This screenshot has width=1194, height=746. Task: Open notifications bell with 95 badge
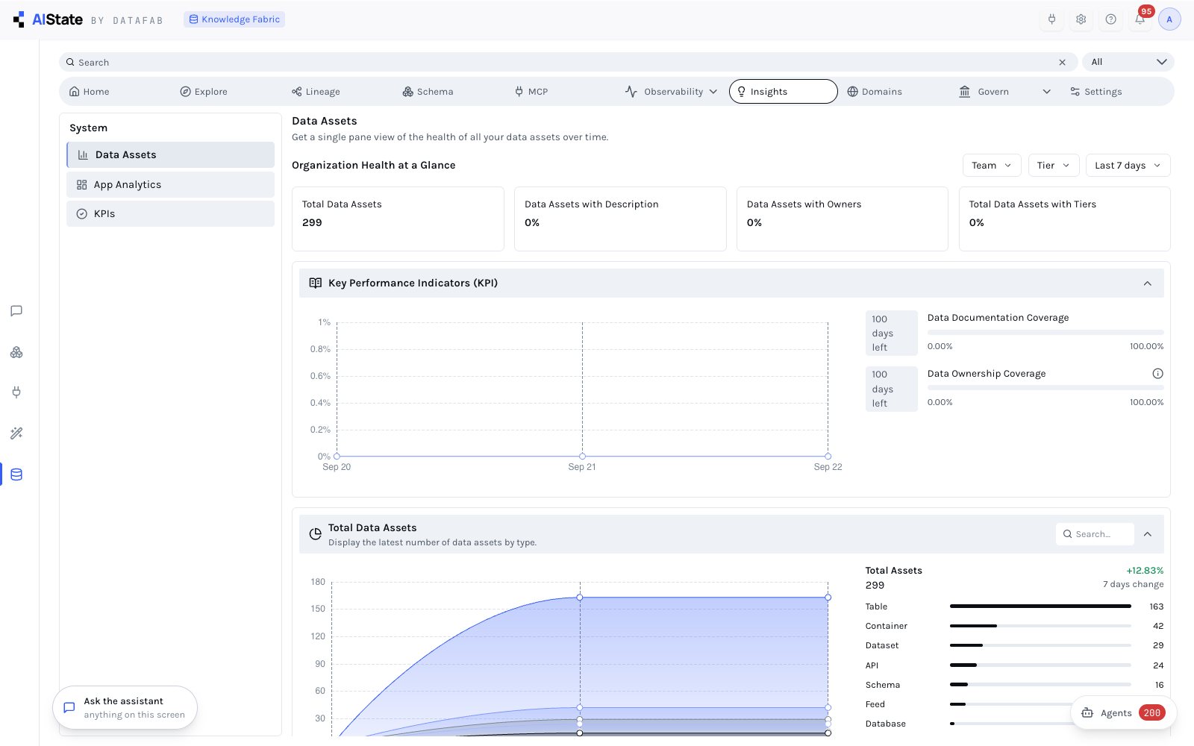click(1140, 19)
